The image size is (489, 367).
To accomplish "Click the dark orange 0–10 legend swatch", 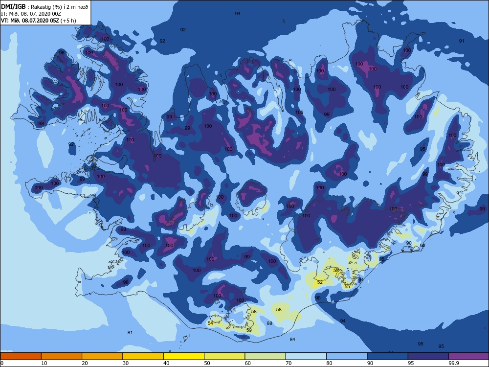I will (21, 356).
